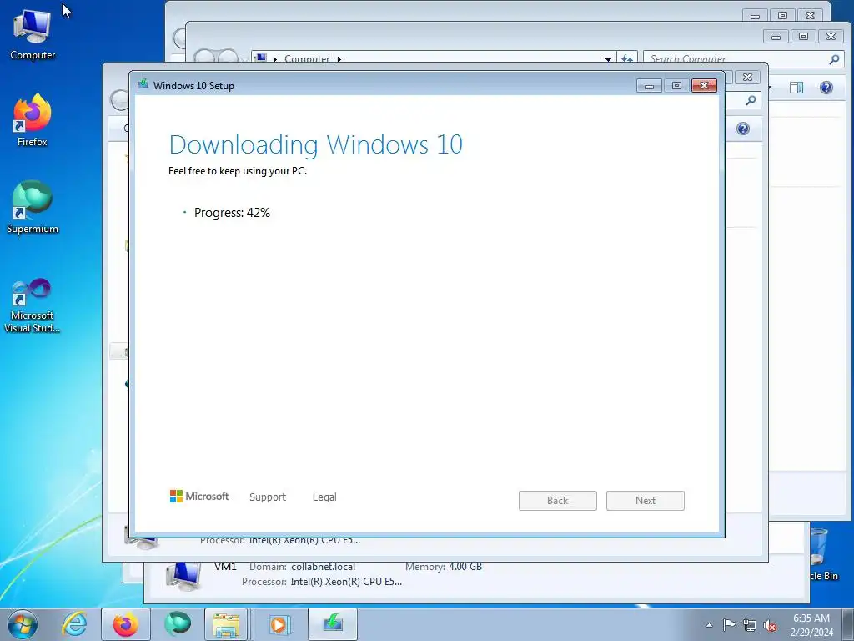
Task: Open Supermium from the taskbar
Action: tap(178, 624)
